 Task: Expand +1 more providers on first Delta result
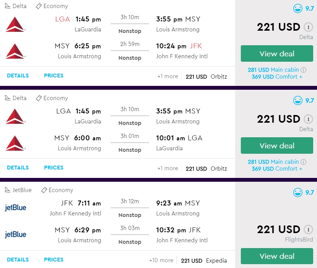click(167, 76)
